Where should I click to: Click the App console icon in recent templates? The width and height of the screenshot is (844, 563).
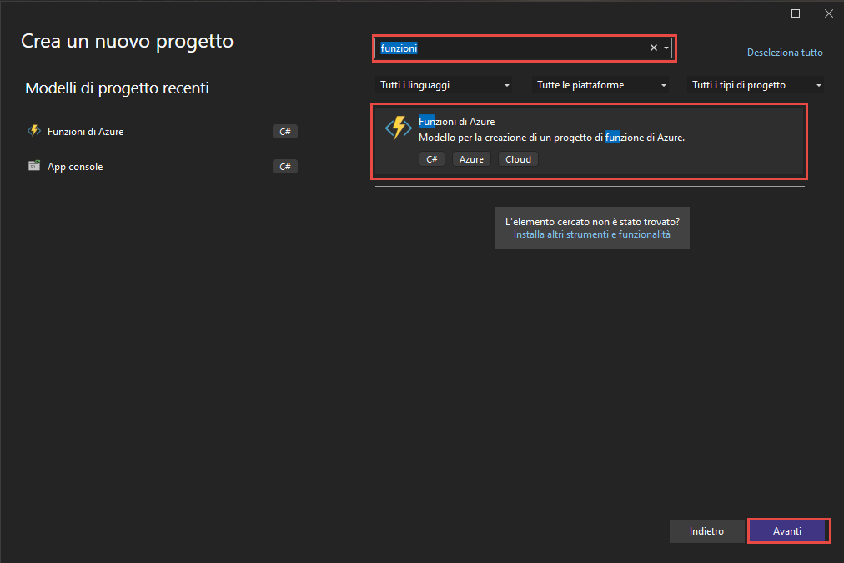point(34,166)
